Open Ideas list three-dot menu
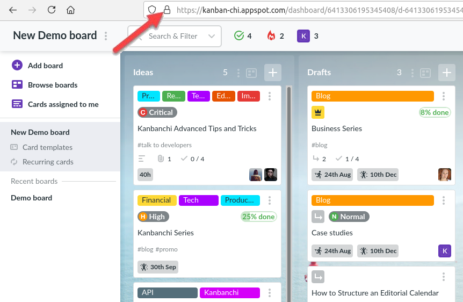This screenshot has width=463, height=302. 238,73
